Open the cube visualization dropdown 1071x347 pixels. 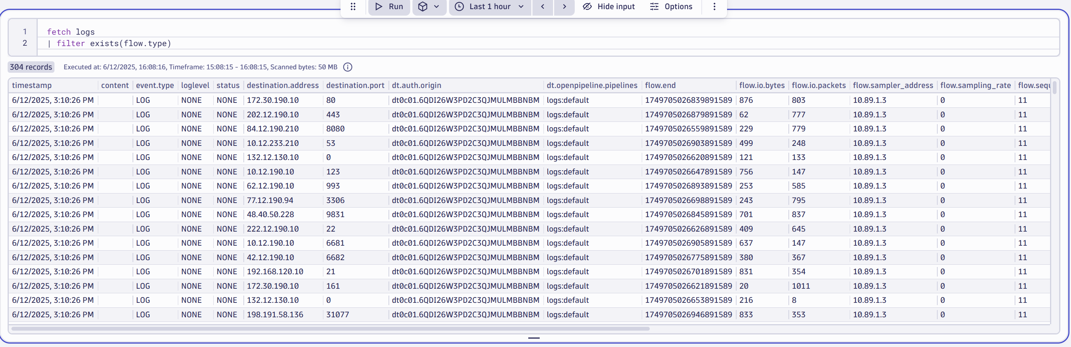tap(429, 6)
